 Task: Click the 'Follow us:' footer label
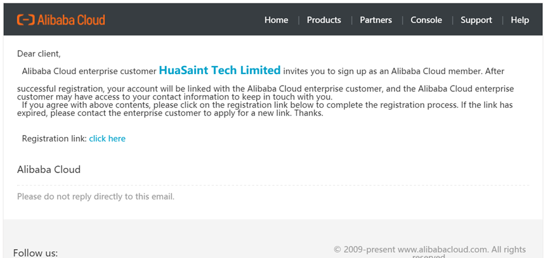pyautogui.click(x=36, y=253)
